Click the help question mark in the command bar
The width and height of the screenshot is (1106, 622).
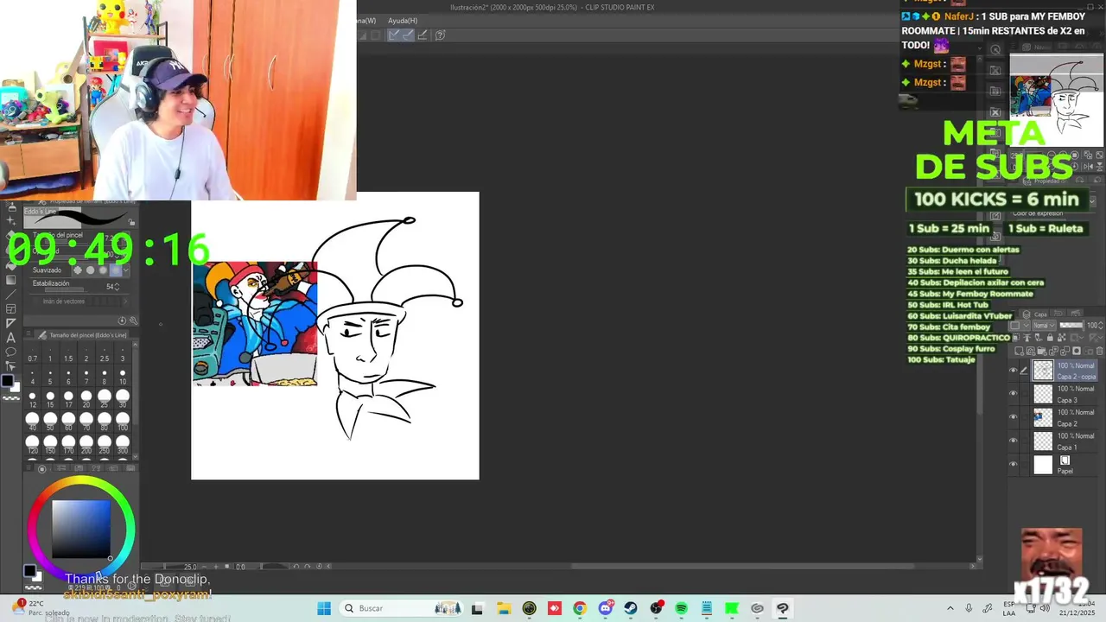pyautogui.click(x=441, y=35)
